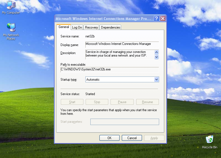Switch to the General tab
221x158 pixels.
pos(64,27)
